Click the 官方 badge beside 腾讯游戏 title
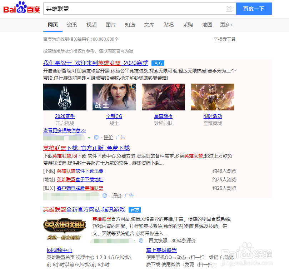The image size is (289, 273). (x=135, y=210)
